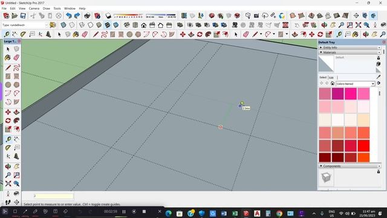This screenshot has height=218, width=387.
Task: Select the Move tool in Large Tool Set
Action: (8, 112)
